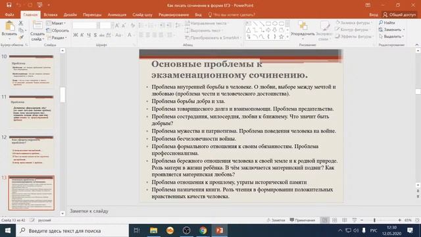Select slide 10 thumbnail

point(31,71)
